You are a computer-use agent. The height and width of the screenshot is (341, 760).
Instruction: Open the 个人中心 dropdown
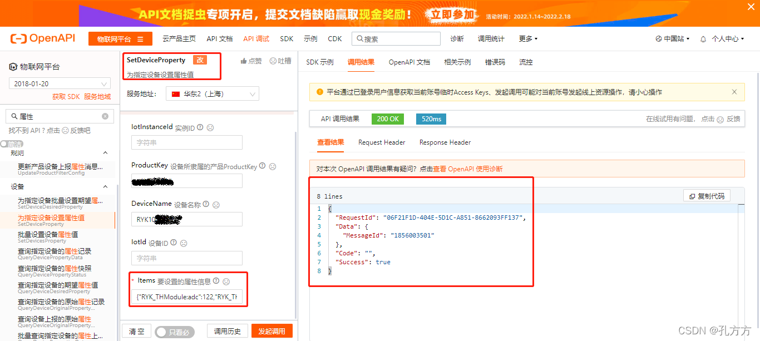point(728,39)
